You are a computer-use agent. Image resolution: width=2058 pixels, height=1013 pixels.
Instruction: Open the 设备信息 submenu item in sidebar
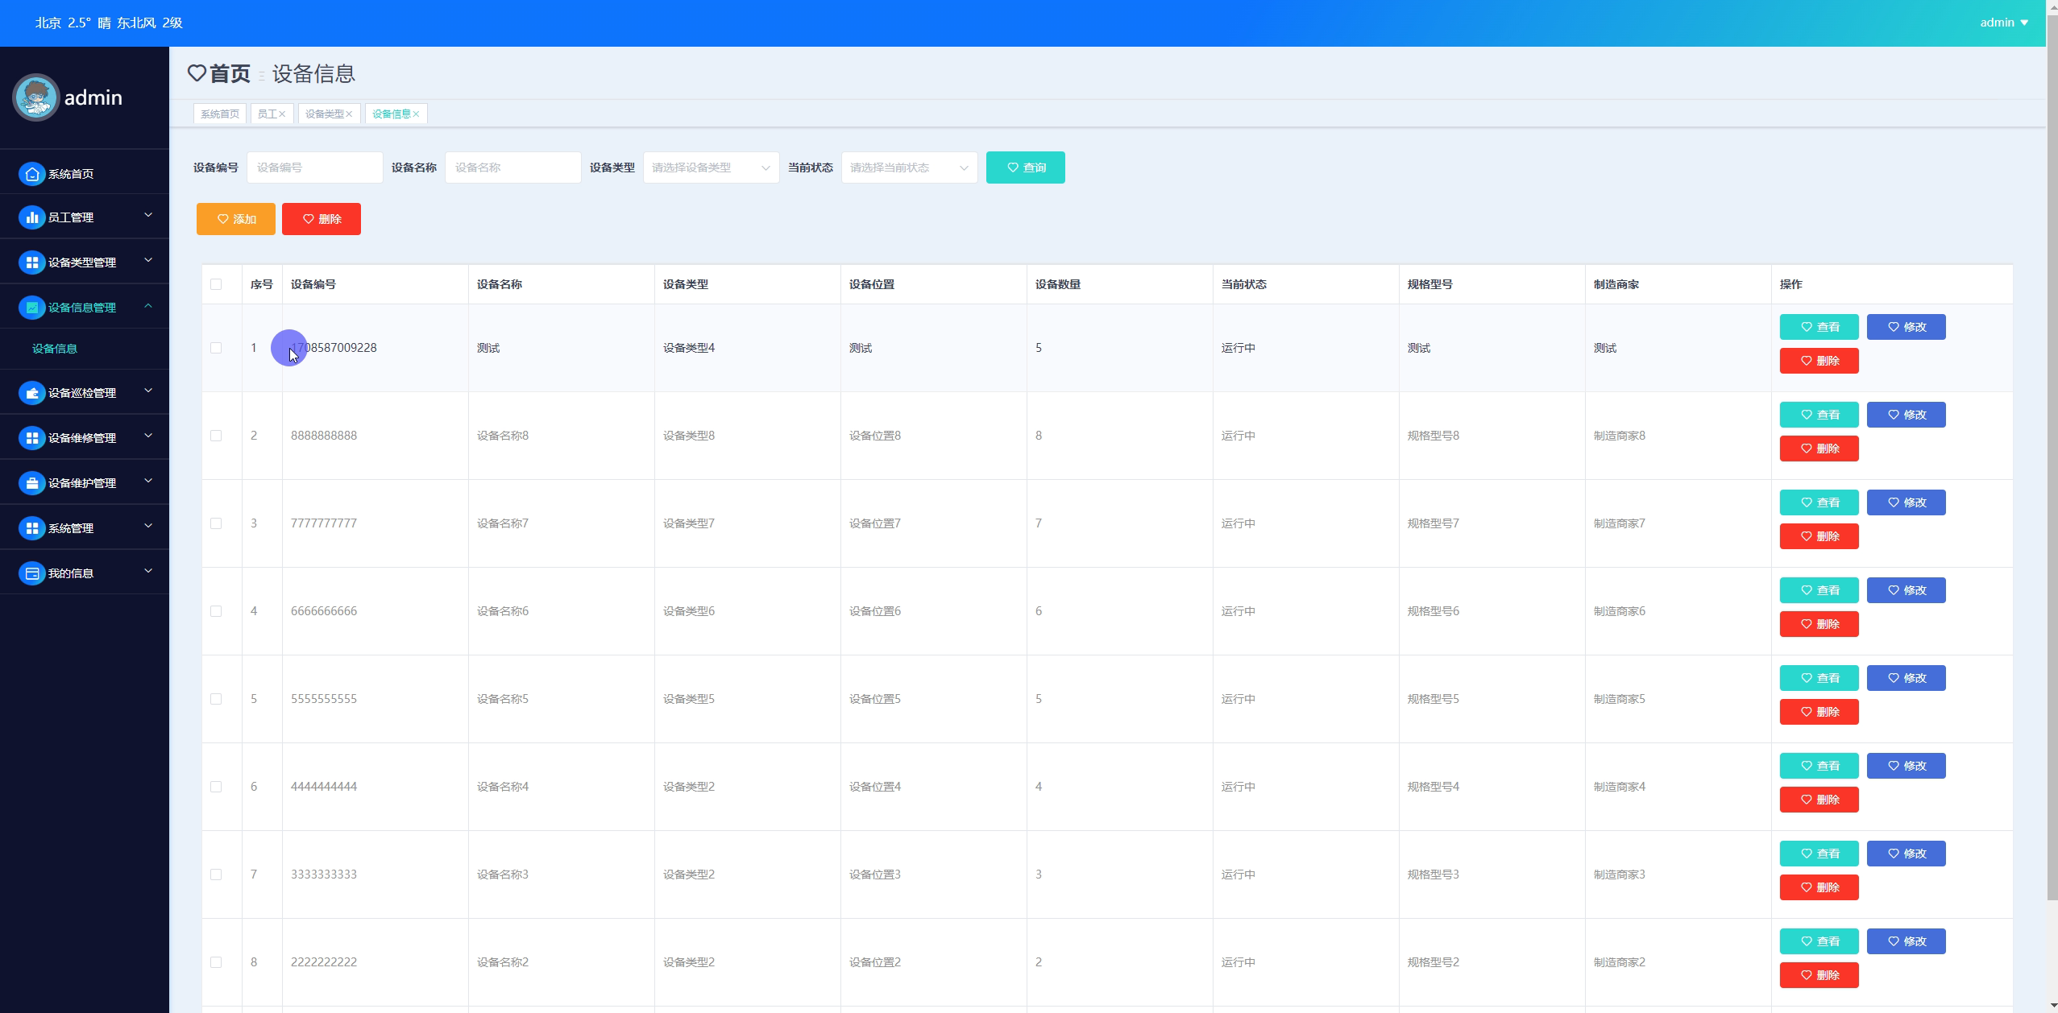[x=55, y=349]
